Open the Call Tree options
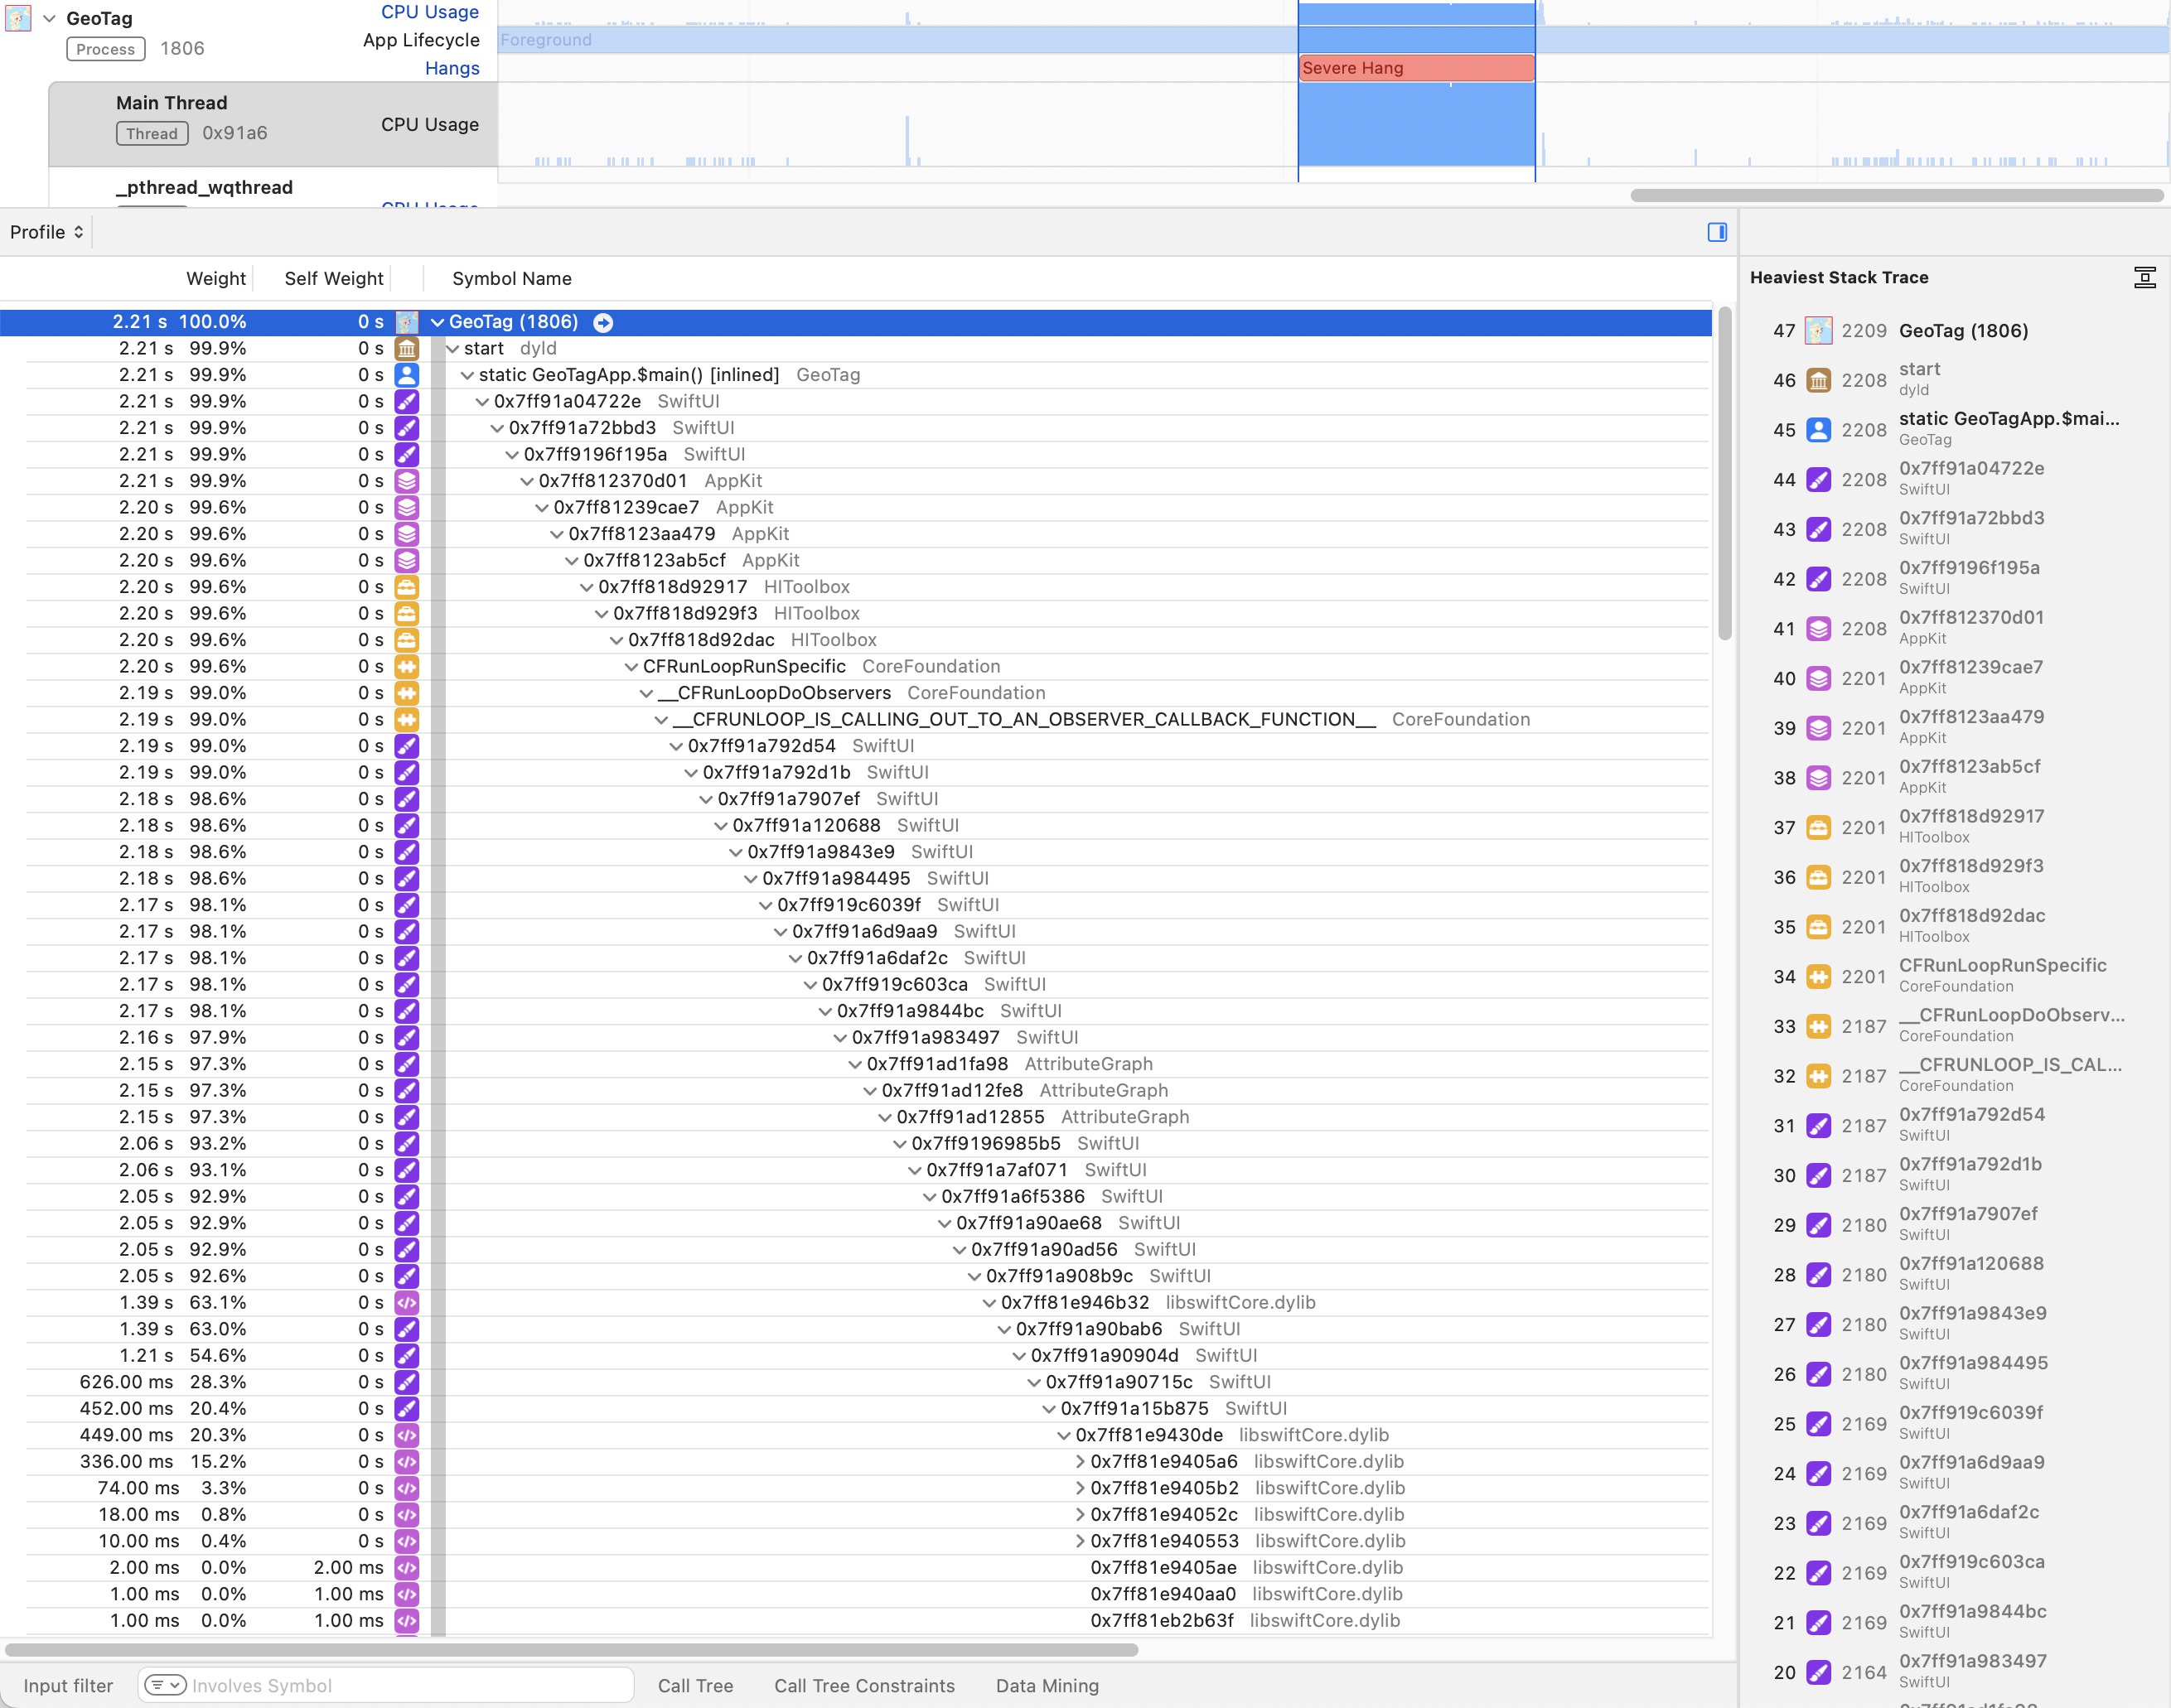The width and height of the screenshot is (2171, 1708). (695, 1685)
